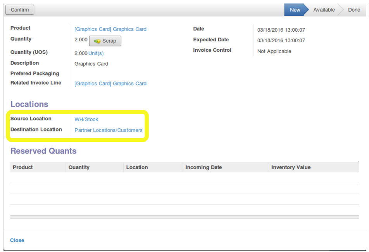Screen dimensions: 369x252
Task: Select the Not Applicable invoice control value
Action: [274, 51]
